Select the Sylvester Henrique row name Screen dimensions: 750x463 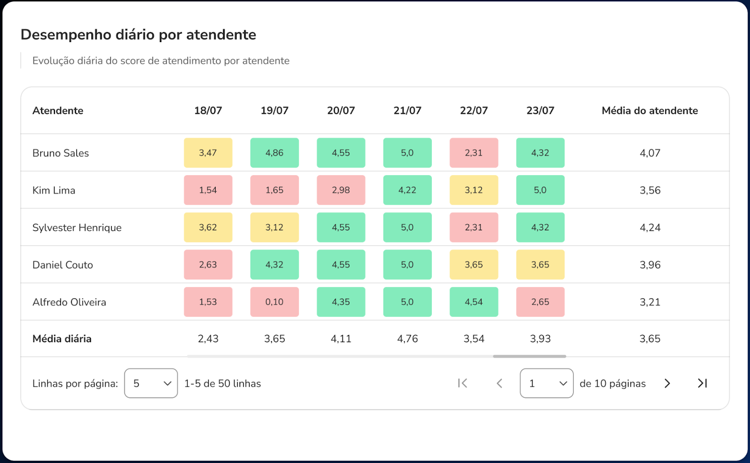click(77, 228)
